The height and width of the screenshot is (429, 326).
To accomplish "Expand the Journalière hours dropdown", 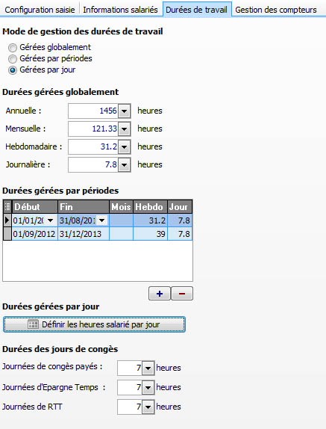I will pyautogui.click(x=125, y=165).
